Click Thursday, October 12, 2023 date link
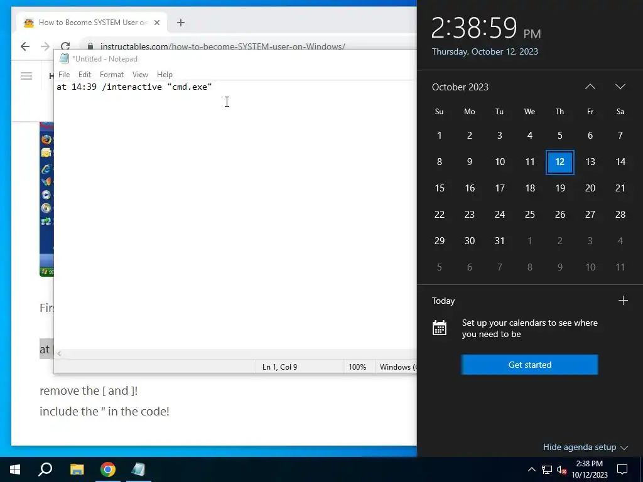The image size is (643, 482). (485, 51)
